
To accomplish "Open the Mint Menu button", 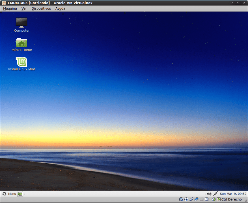I will (x=9, y=194).
